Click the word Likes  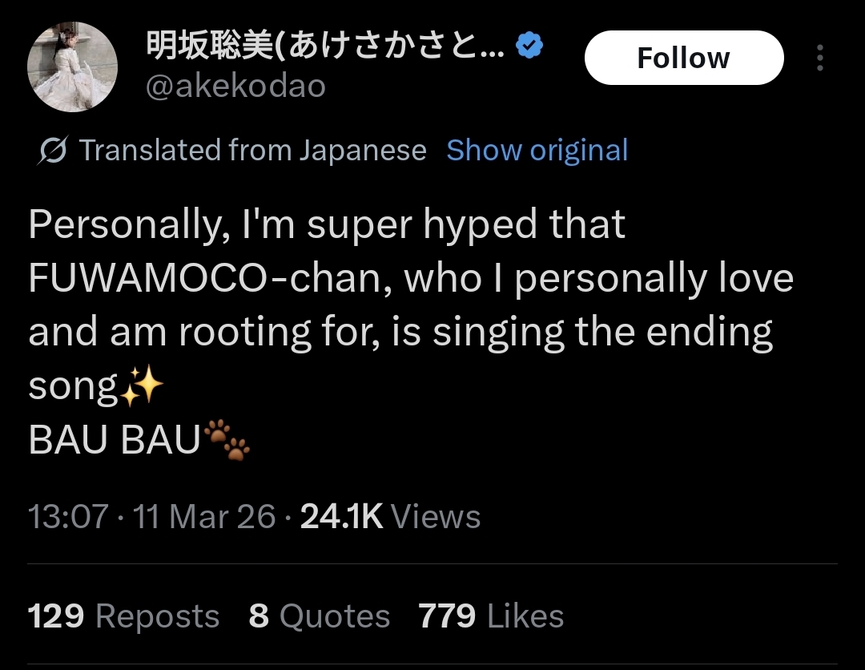coord(525,616)
